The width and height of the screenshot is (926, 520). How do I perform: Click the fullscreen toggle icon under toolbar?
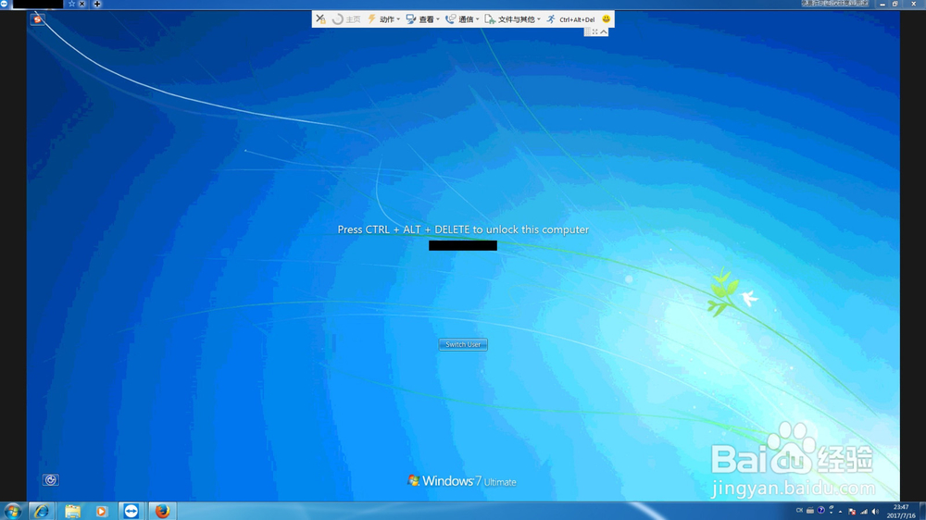pos(595,31)
